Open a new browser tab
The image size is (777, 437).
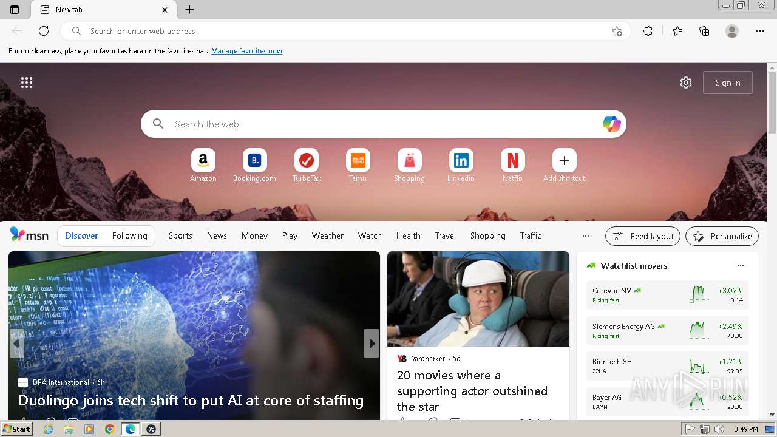pyautogui.click(x=190, y=10)
